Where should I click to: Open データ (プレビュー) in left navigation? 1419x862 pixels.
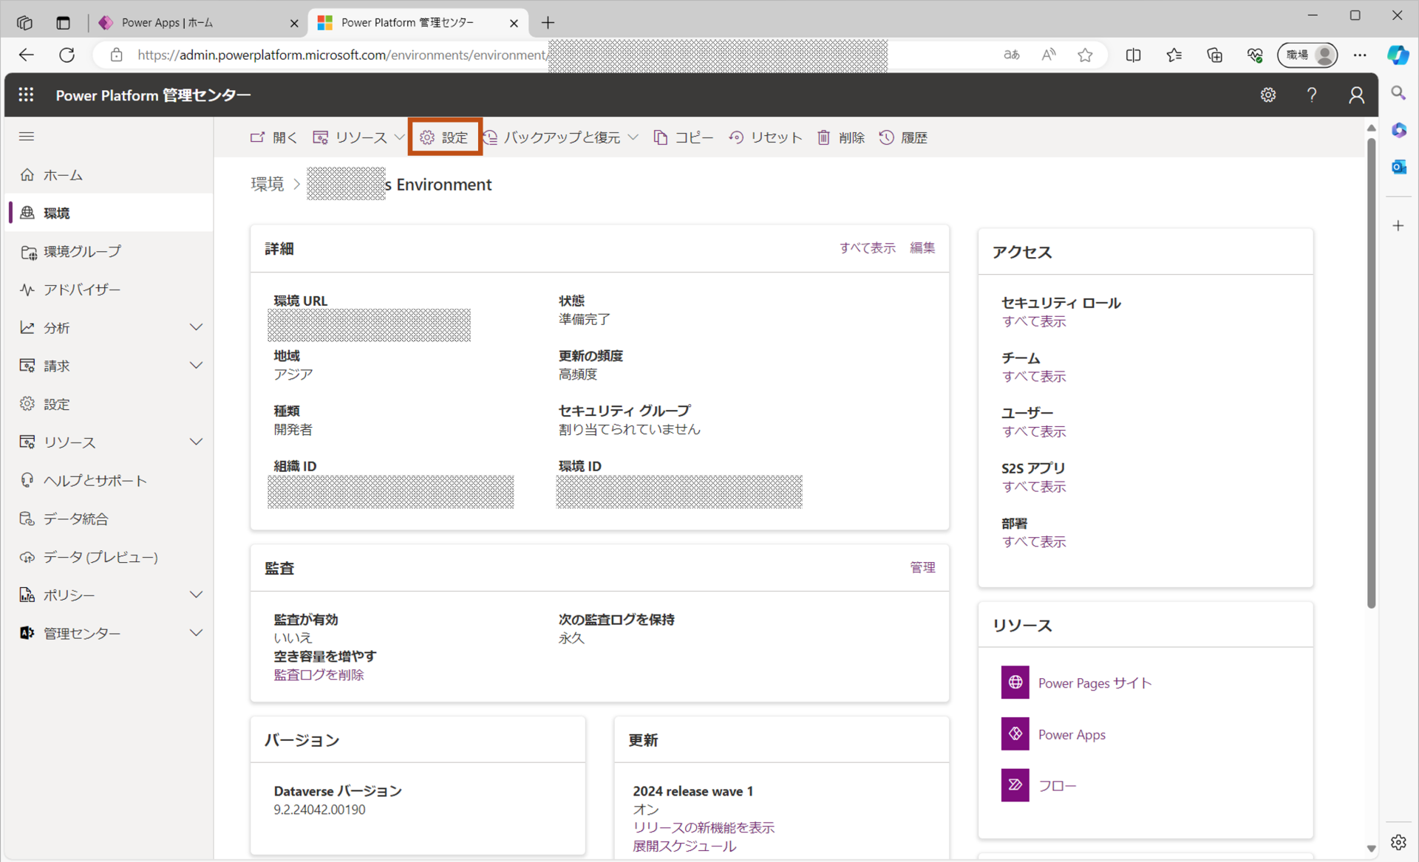pyautogui.click(x=109, y=557)
